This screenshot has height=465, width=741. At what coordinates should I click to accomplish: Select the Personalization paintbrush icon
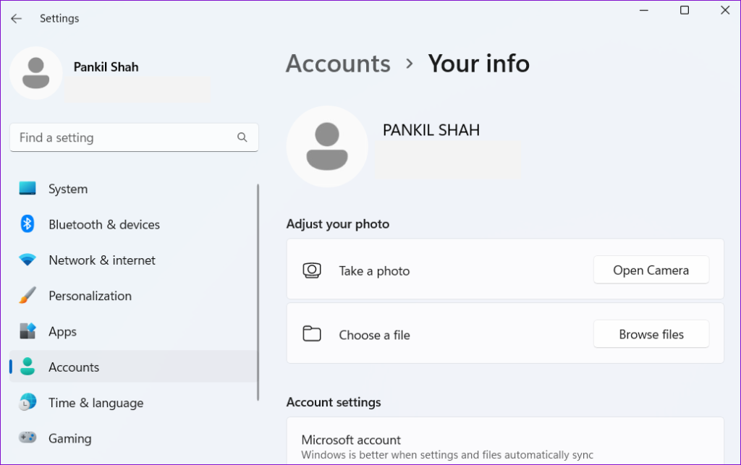pyautogui.click(x=27, y=296)
